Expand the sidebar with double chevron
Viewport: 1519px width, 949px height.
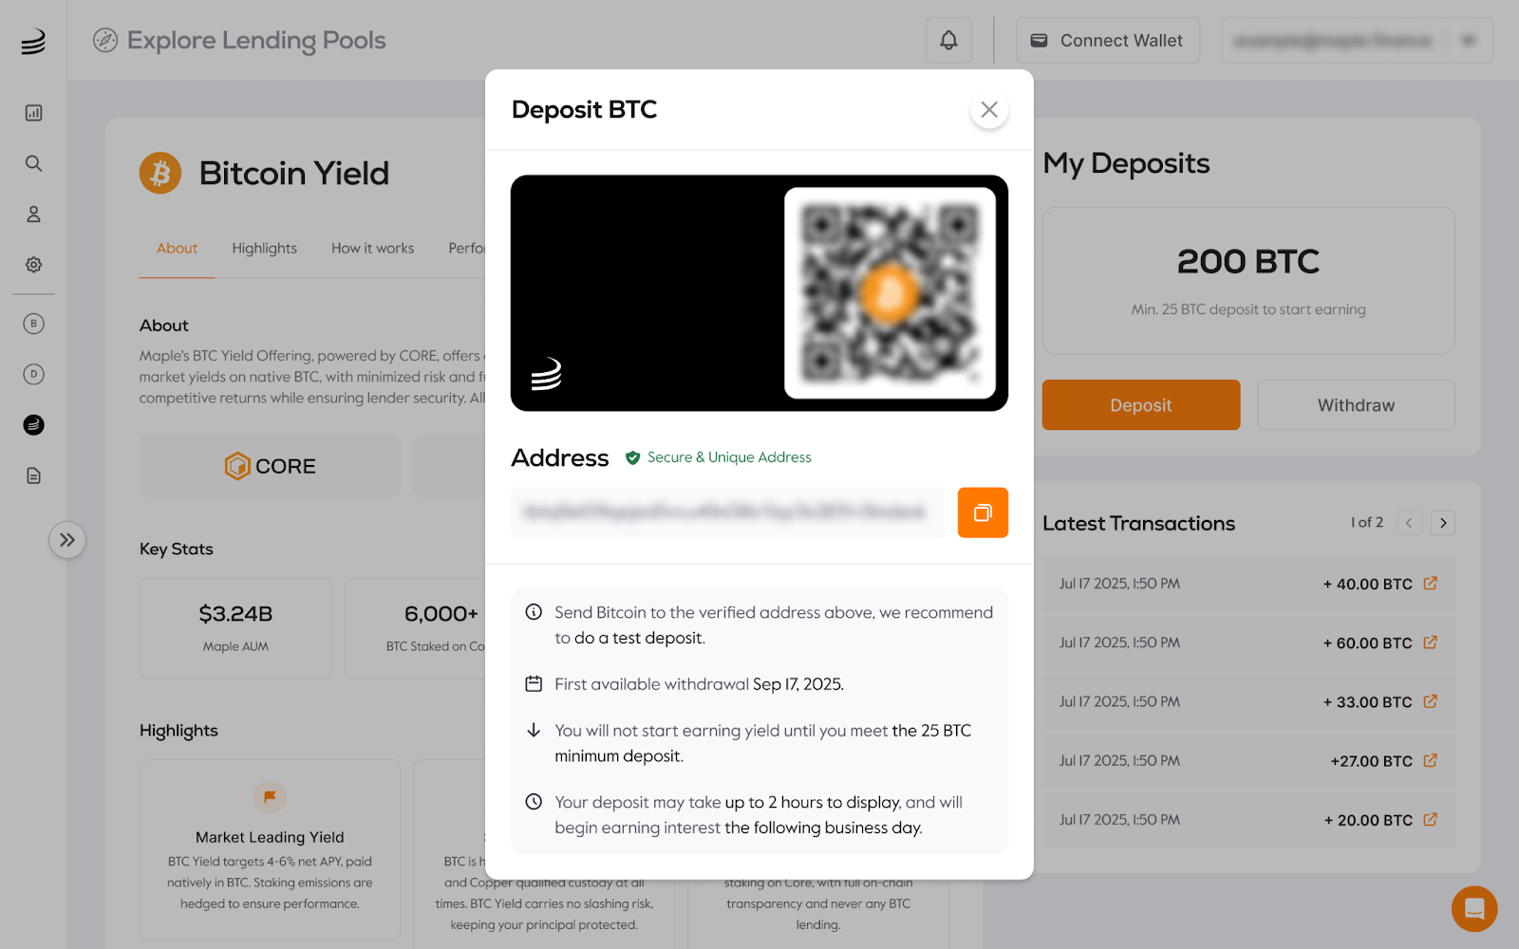point(67,540)
